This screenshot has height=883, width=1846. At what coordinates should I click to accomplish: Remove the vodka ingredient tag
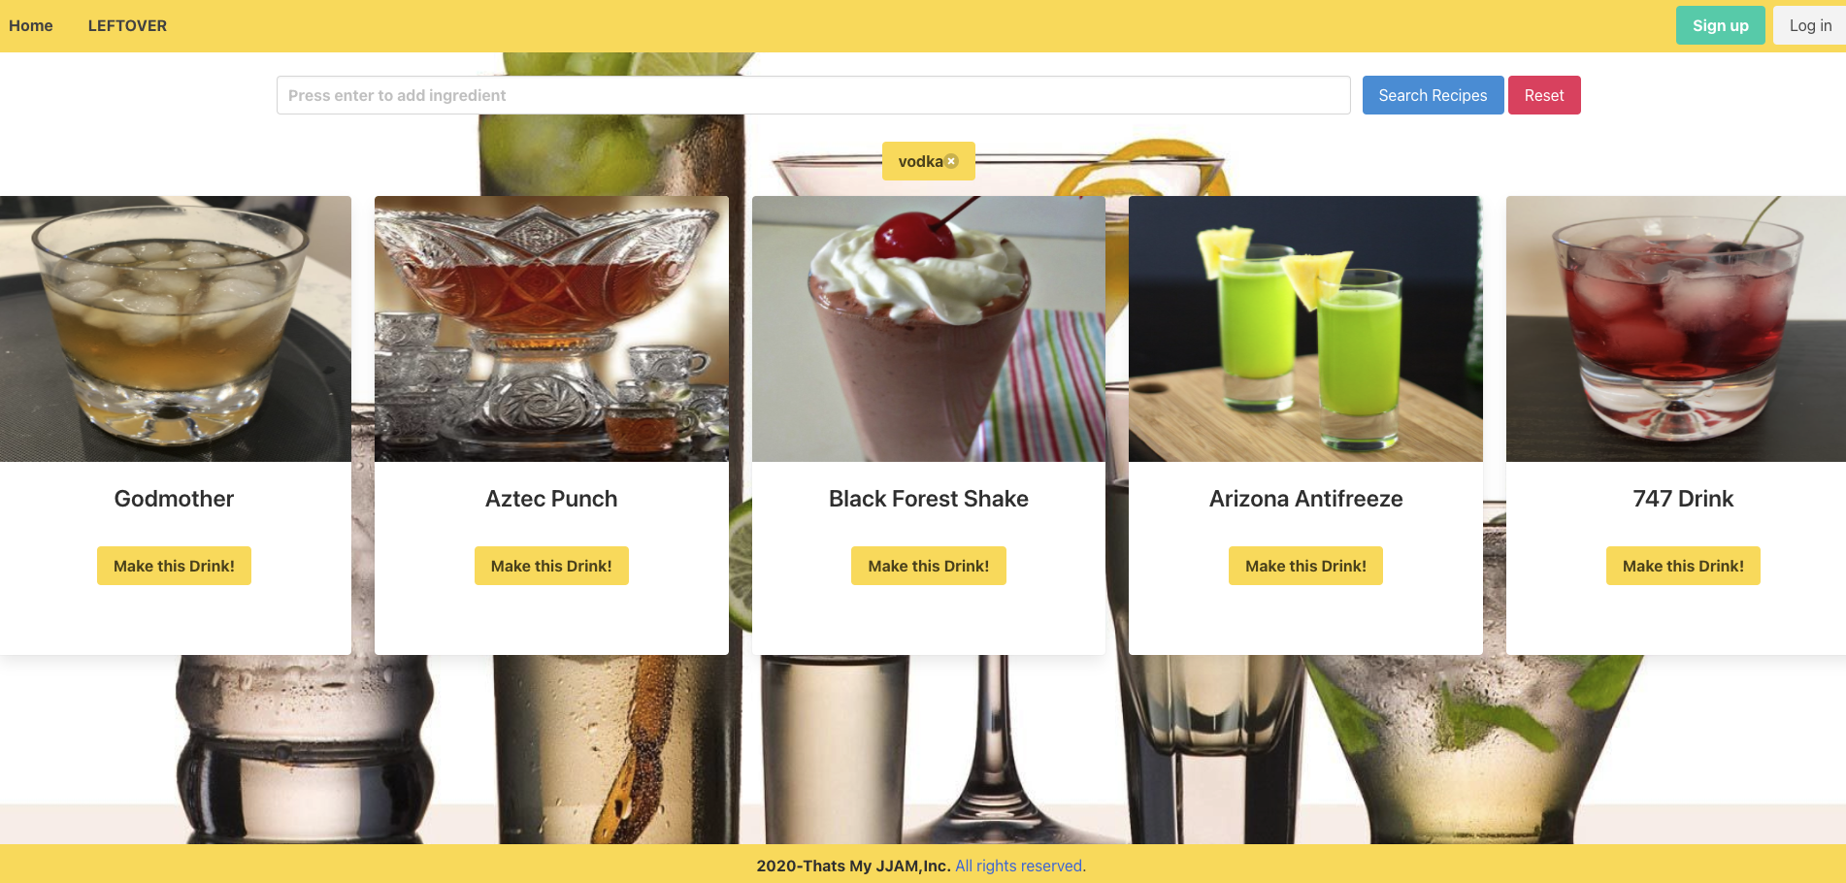click(x=951, y=162)
